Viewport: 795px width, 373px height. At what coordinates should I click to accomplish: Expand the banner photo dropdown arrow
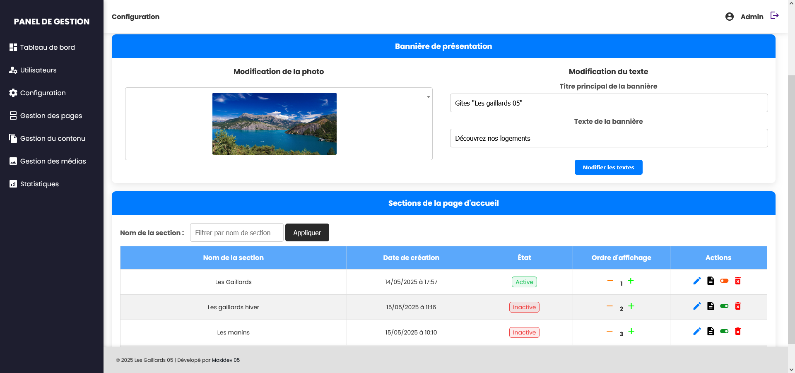click(428, 97)
